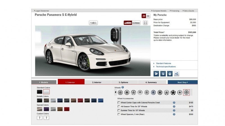
Task: Select the 2D view toggle
Action: pos(144,16)
